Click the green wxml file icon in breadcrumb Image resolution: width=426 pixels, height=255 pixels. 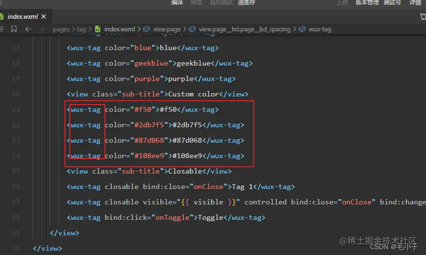click(x=98, y=29)
